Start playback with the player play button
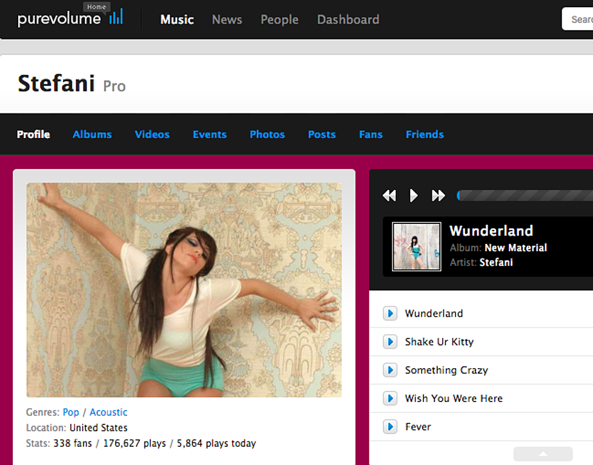The height and width of the screenshot is (465, 593). pos(414,196)
